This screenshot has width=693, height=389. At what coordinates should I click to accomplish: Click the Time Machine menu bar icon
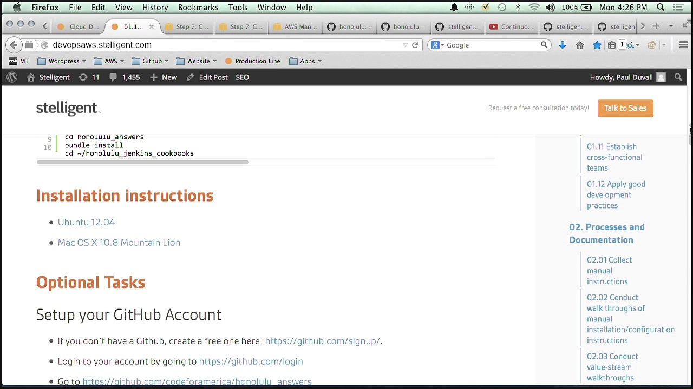click(502, 8)
